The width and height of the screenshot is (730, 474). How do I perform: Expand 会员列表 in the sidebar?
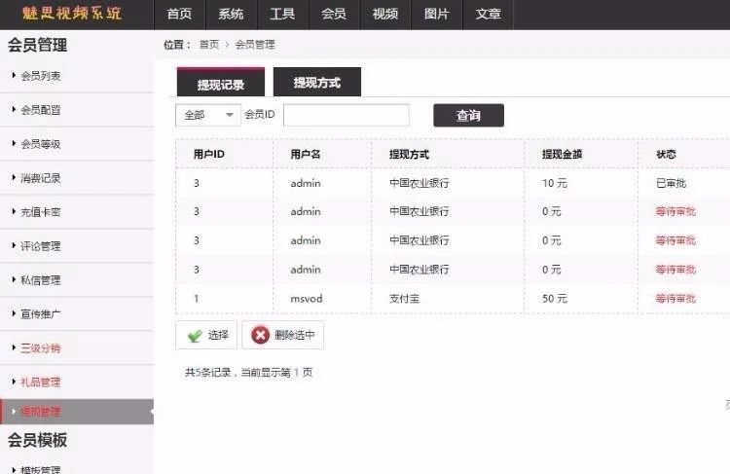(41, 76)
